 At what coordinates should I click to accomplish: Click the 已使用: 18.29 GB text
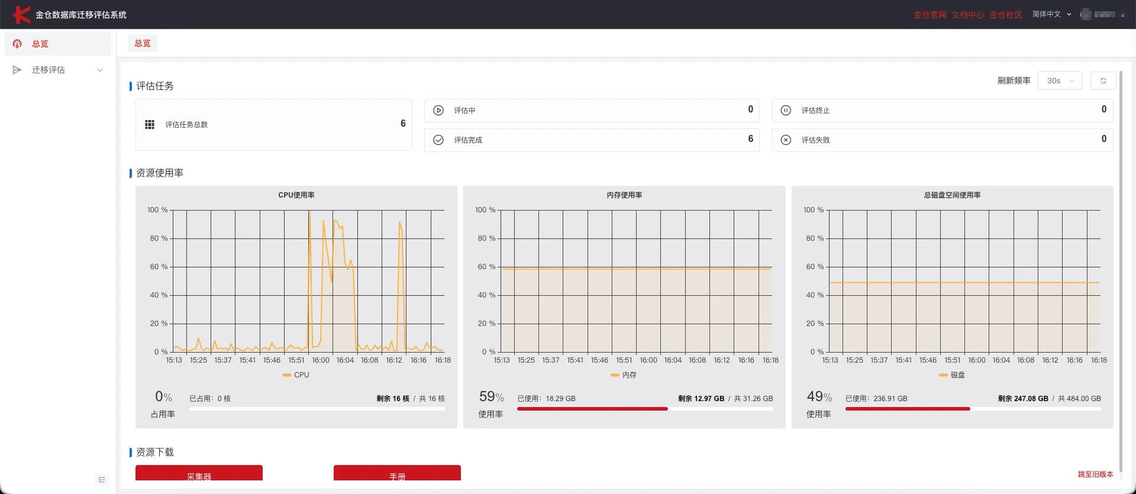point(547,399)
